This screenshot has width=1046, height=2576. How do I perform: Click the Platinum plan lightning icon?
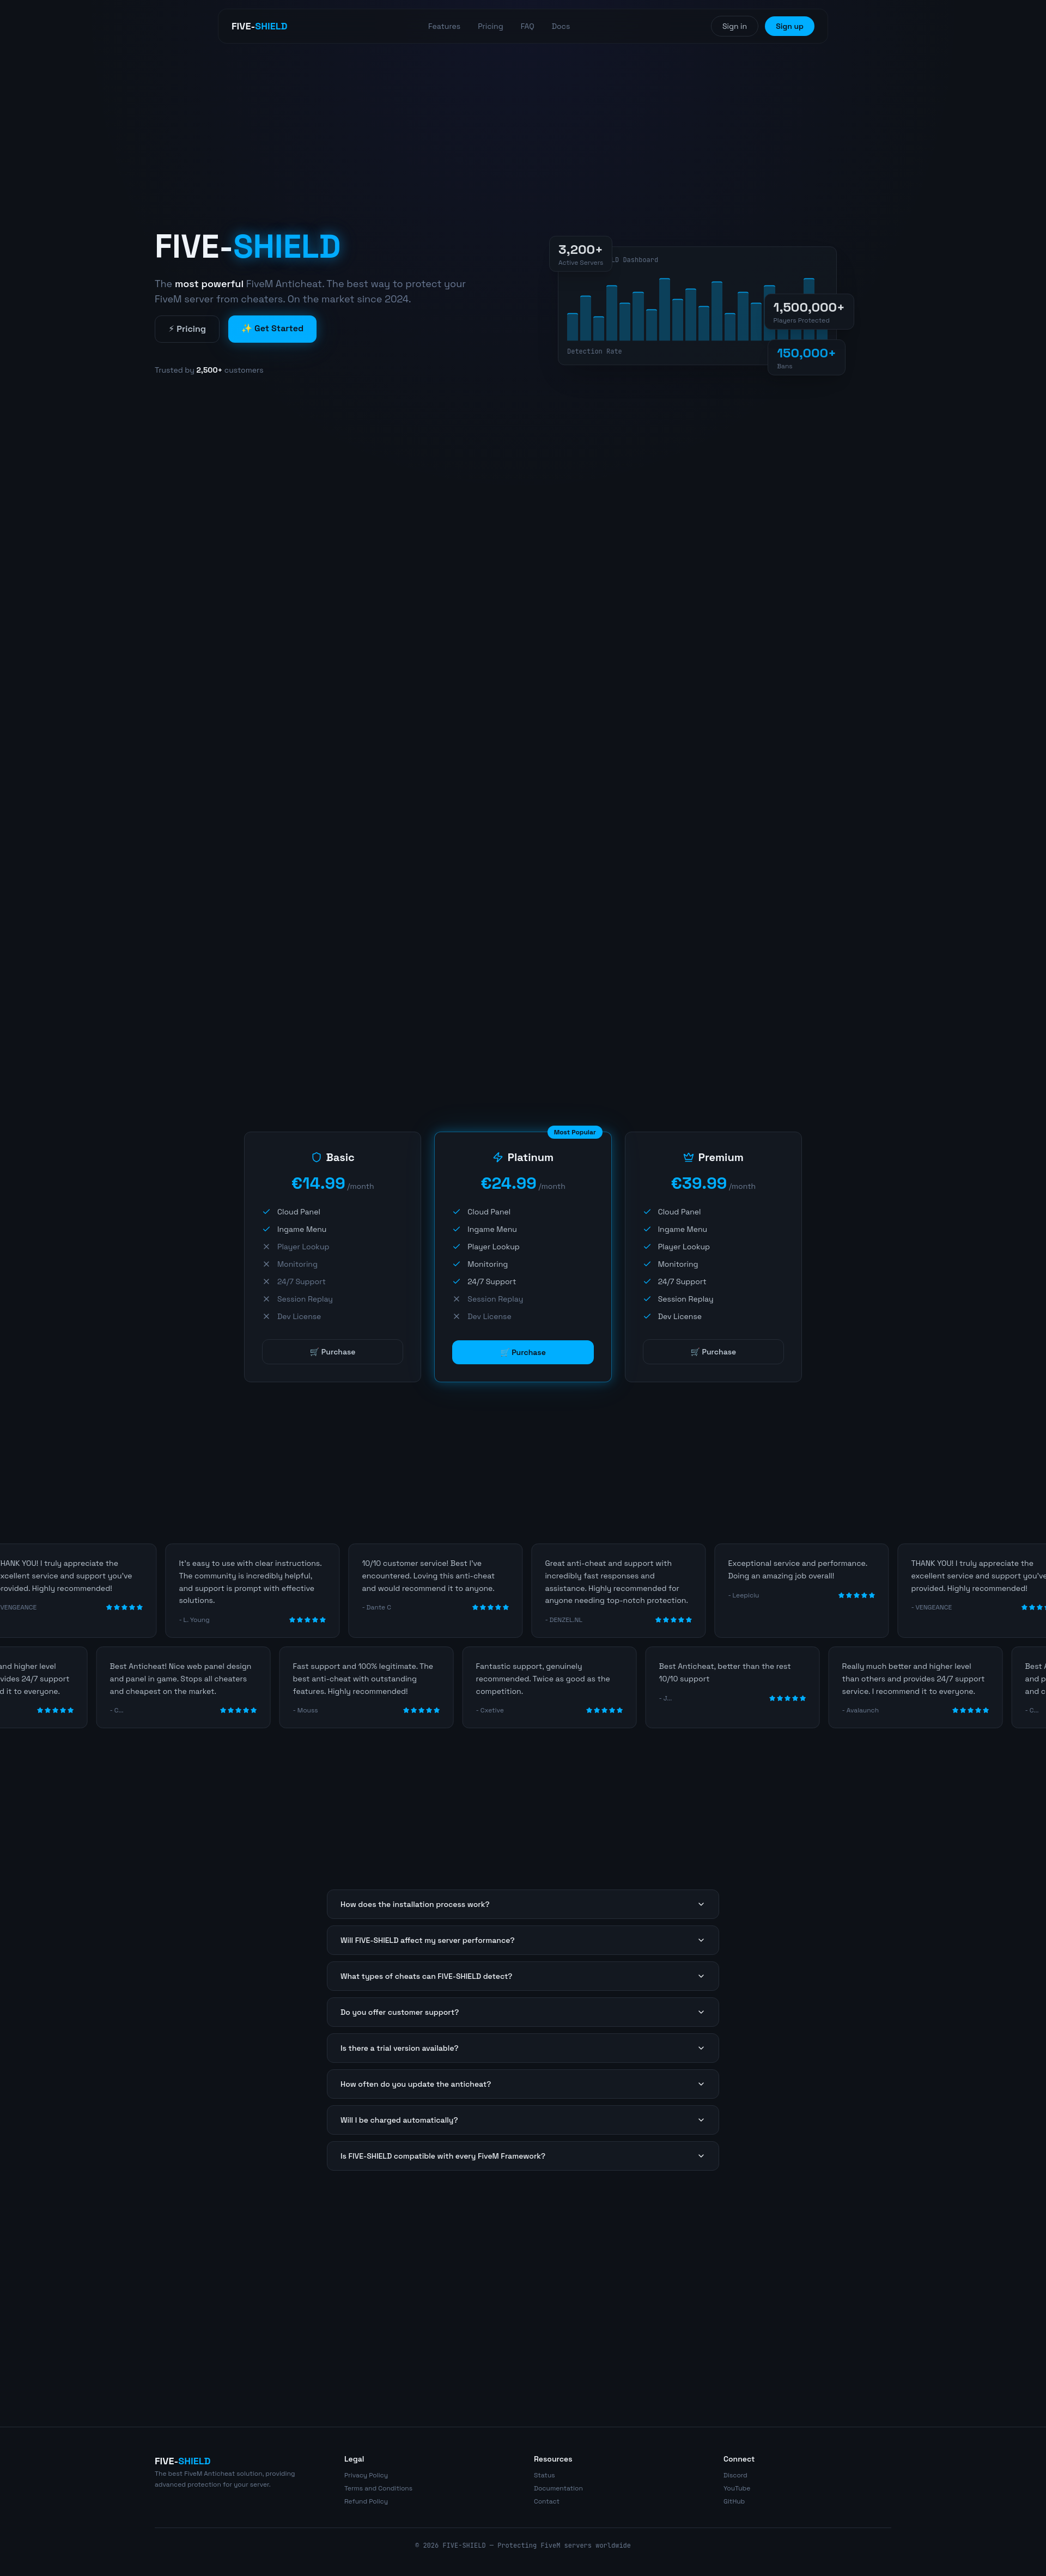pos(497,1157)
